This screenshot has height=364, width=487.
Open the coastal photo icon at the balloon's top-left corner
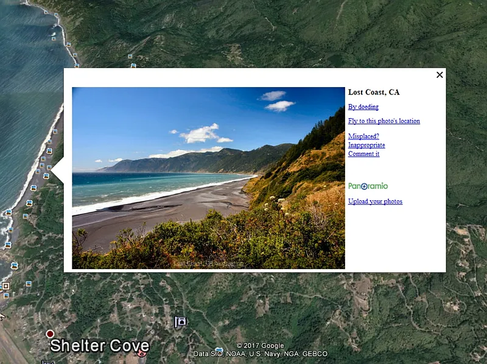pos(77,66)
